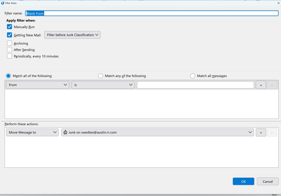Click the Junk flame icon in the folder selector
The image size is (281, 196).
pyautogui.click(x=65, y=132)
